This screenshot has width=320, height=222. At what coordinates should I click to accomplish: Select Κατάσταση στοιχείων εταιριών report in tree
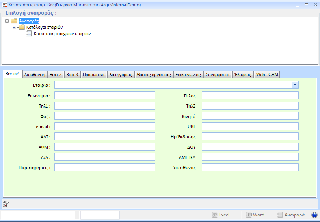click(62, 34)
